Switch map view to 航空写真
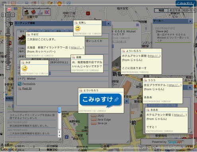The image size is (197, 152). (175, 10)
